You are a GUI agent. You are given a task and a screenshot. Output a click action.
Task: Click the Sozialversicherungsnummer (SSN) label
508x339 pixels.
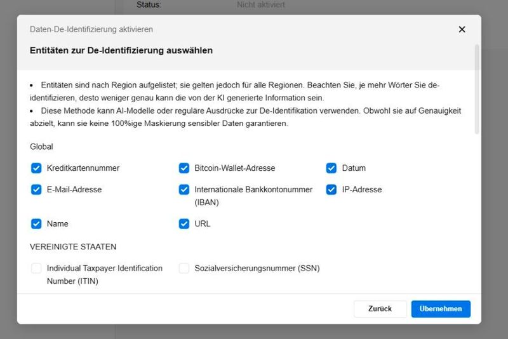257,268
